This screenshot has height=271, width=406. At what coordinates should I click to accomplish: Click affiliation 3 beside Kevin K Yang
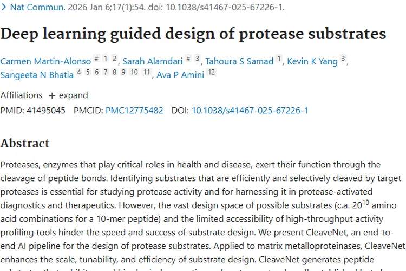[343, 59]
